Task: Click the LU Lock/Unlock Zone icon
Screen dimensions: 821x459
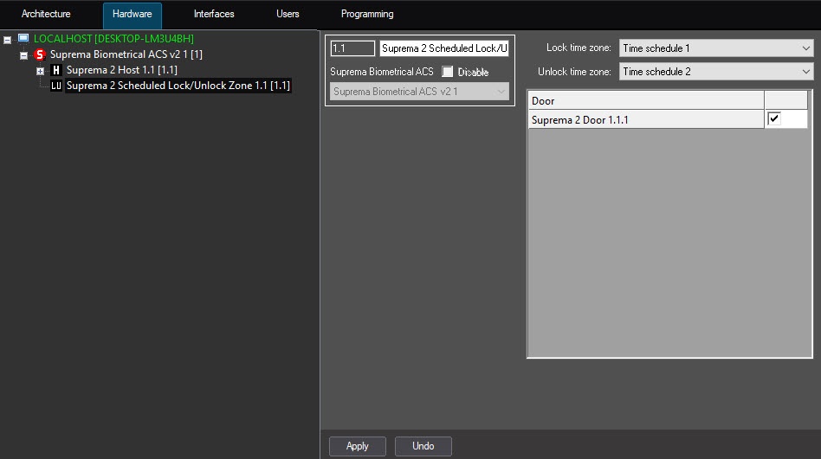Action: pyautogui.click(x=56, y=86)
